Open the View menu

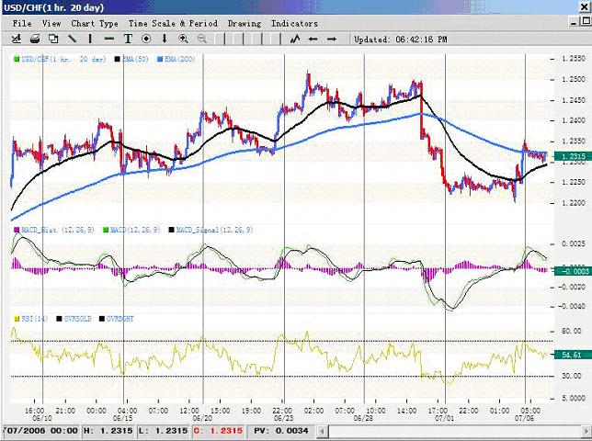[51, 23]
